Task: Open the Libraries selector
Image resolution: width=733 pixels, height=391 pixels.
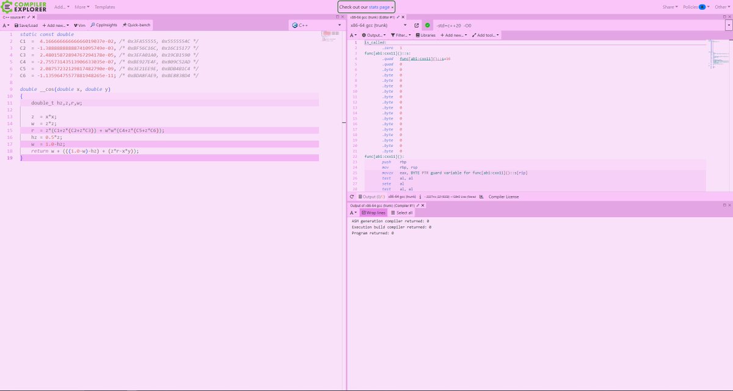Action: [426, 35]
